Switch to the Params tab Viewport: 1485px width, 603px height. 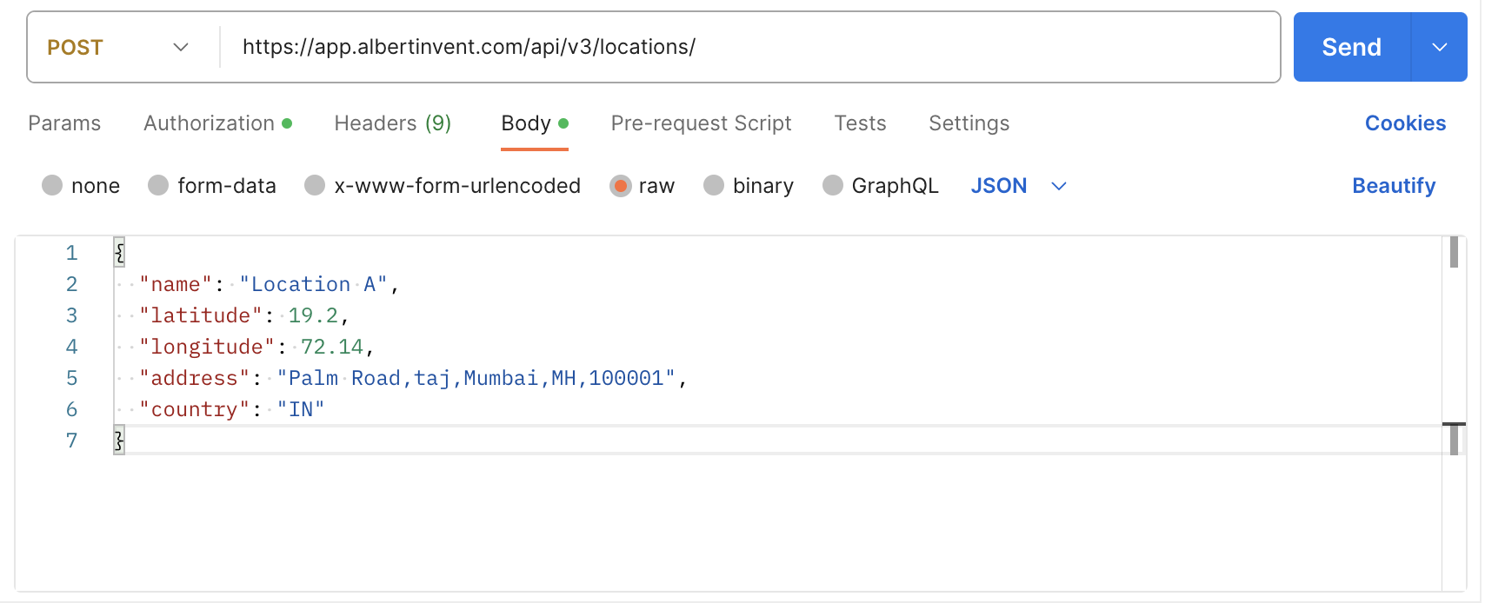coord(64,123)
